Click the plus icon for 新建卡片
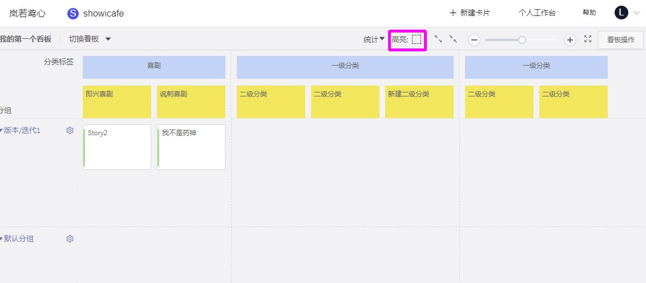The width and height of the screenshot is (646, 283). 453,13
